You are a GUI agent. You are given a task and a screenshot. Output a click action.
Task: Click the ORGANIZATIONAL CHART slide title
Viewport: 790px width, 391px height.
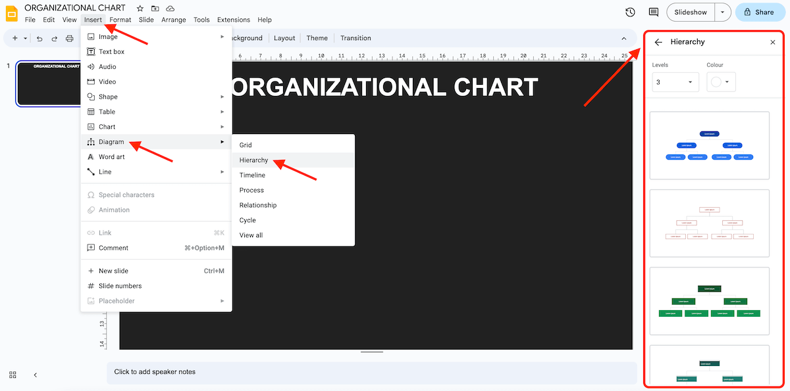coord(385,87)
